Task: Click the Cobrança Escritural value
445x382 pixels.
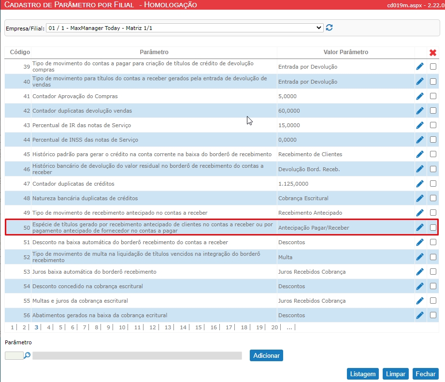Action: tap(303, 198)
